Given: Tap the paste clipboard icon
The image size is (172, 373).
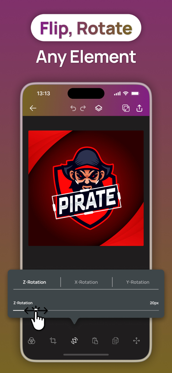Looking at the screenshot, I should [95, 341].
